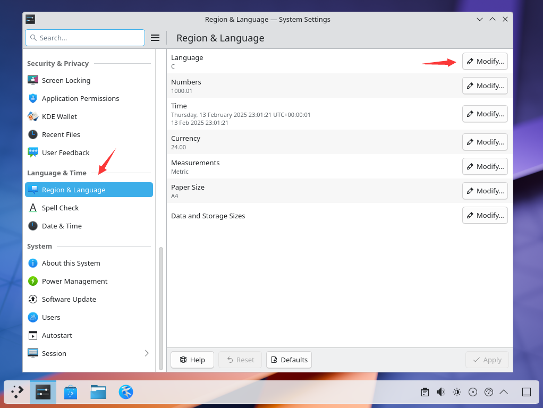Open the clipboard tray icon
Viewport: 543px width, 408px height.
click(x=425, y=392)
